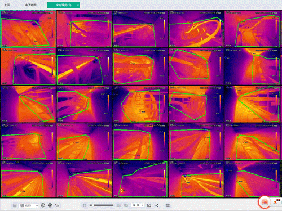Switch to the 主页 home tab
Image resolution: width=282 pixels, height=211 pixels.
click(7, 5)
